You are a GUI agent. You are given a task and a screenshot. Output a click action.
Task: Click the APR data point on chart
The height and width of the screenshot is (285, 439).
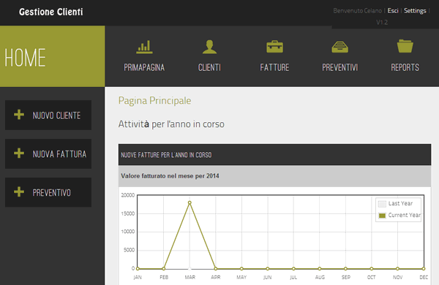216,269
